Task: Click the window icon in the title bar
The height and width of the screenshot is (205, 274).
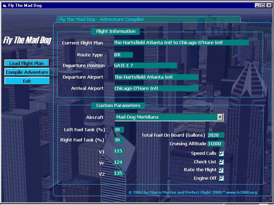Action: coord(4,5)
